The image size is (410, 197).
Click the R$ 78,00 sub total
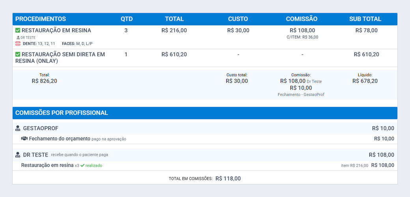[366, 31]
